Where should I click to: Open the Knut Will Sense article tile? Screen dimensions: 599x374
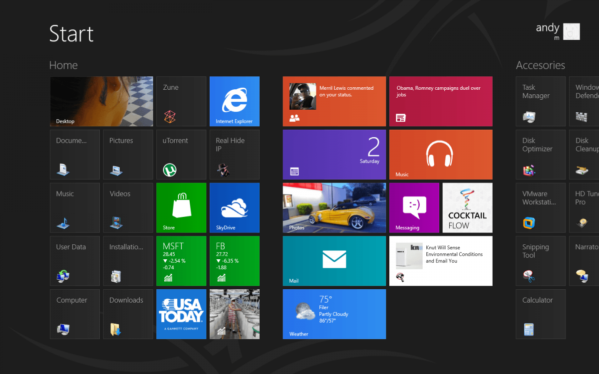click(441, 261)
